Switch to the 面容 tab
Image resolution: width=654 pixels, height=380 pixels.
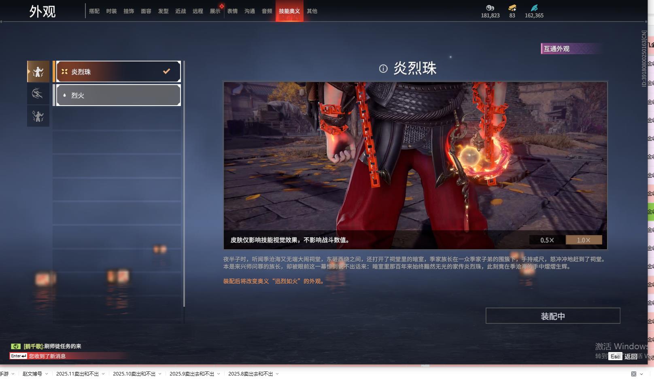click(x=146, y=11)
